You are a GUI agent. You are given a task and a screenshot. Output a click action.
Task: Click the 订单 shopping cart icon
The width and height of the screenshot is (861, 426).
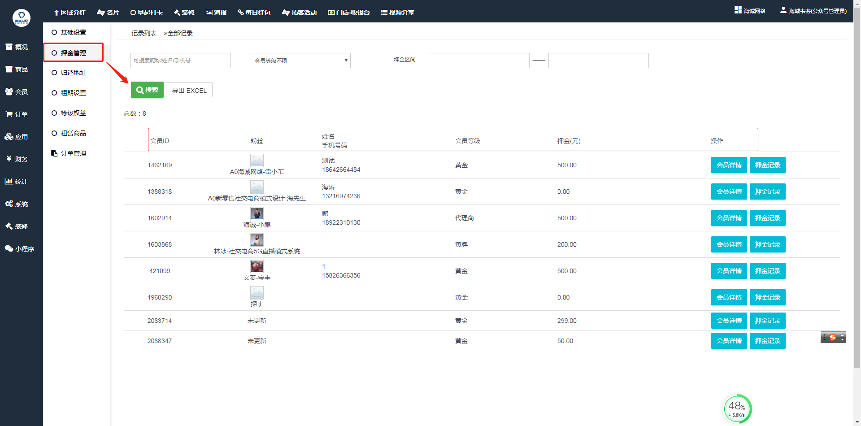tap(9, 114)
